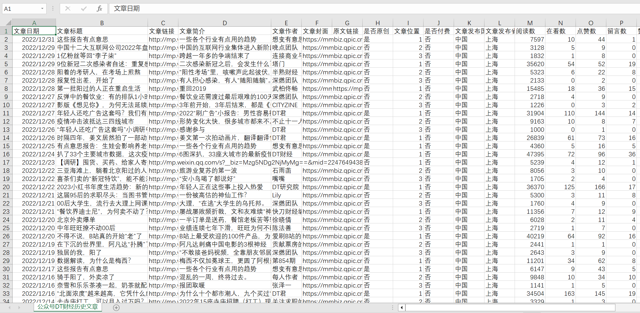Image resolution: width=640 pixels, height=313 pixels.
Task: Click next sheet navigation arrow
Action: pos(19,307)
